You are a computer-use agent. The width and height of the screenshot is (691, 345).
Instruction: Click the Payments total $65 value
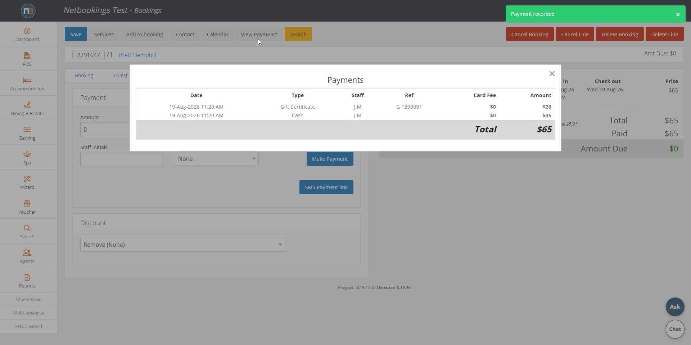(x=544, y=130)
